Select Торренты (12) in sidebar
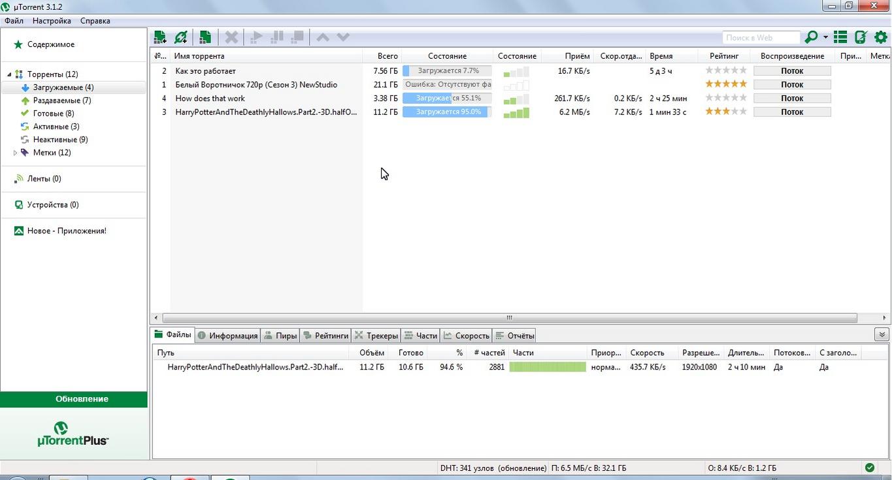 click(52, 74)
